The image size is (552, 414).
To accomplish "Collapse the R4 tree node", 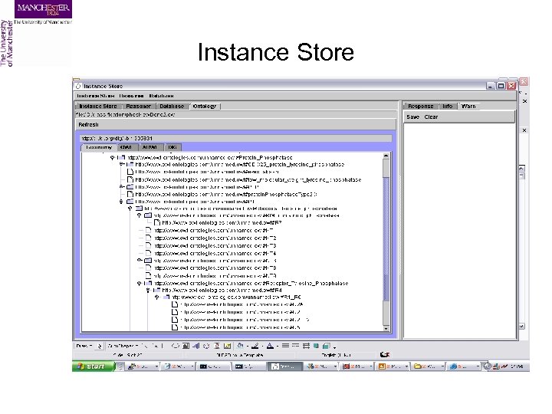I will pyautogui.click(x=148, y=291).
